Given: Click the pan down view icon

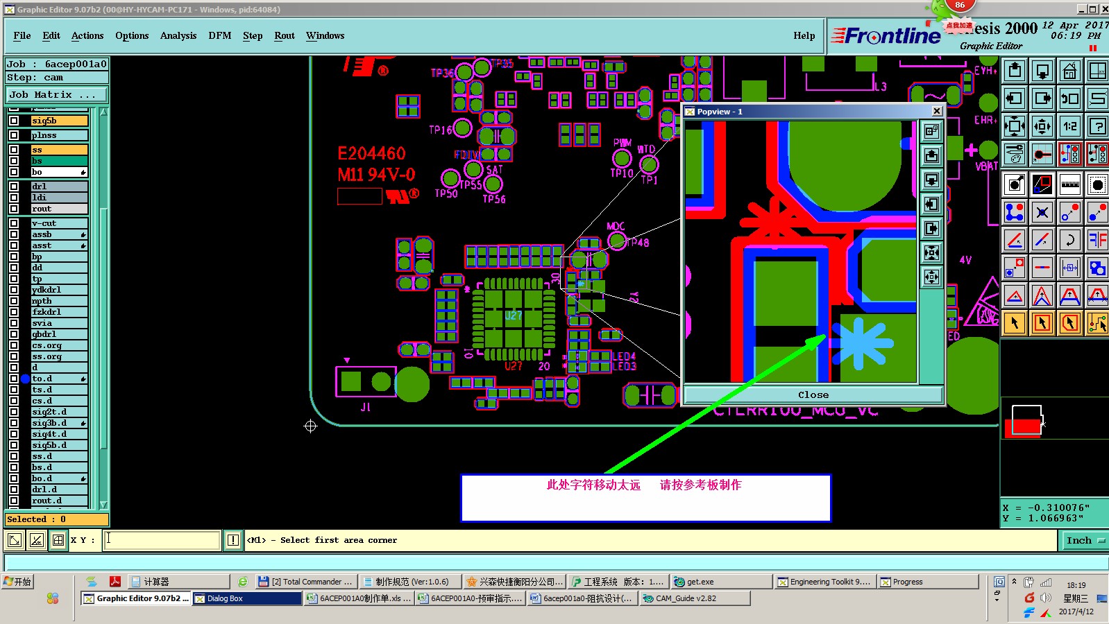Looking at the screenshot, I should 1042,71.
